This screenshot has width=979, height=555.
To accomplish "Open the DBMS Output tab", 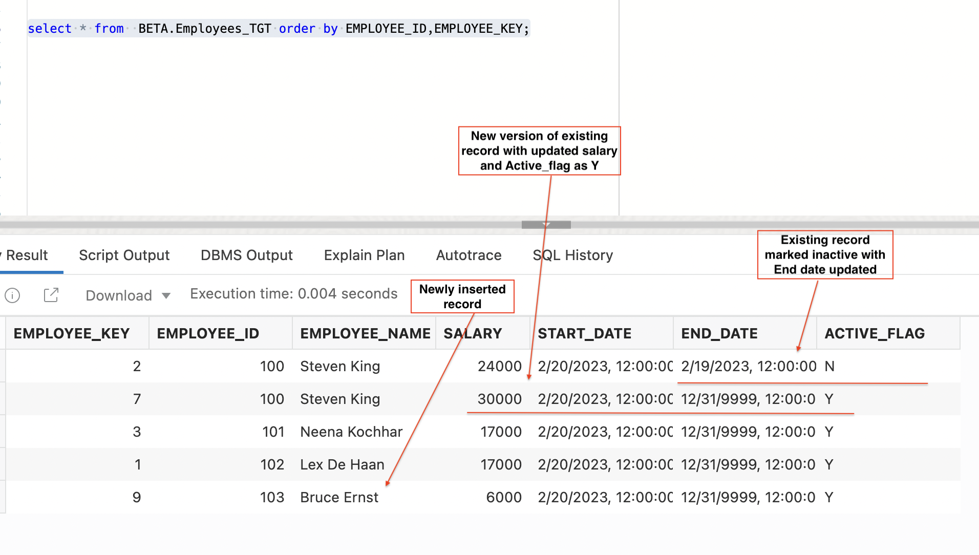I will coord(246,255).
